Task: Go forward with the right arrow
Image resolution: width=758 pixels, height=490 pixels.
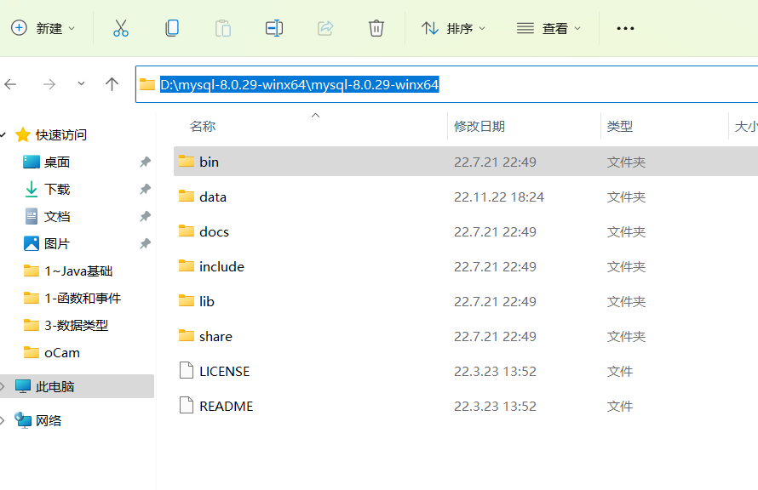Action: point(49,84)
